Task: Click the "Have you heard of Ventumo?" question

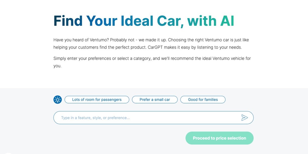Action: [x=81, y=40]
